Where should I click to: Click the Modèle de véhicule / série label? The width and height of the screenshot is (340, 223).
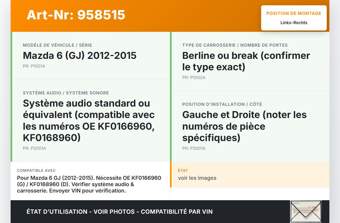[57, 45]
